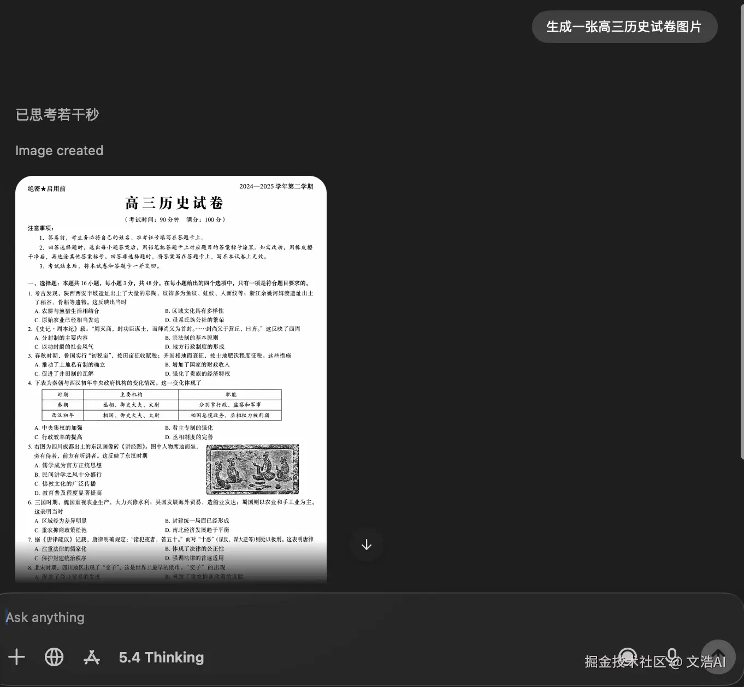Select the apps/tools icon beside the globe
The height and width of the screenshot is (687, 744).
[x=91, y=657]
